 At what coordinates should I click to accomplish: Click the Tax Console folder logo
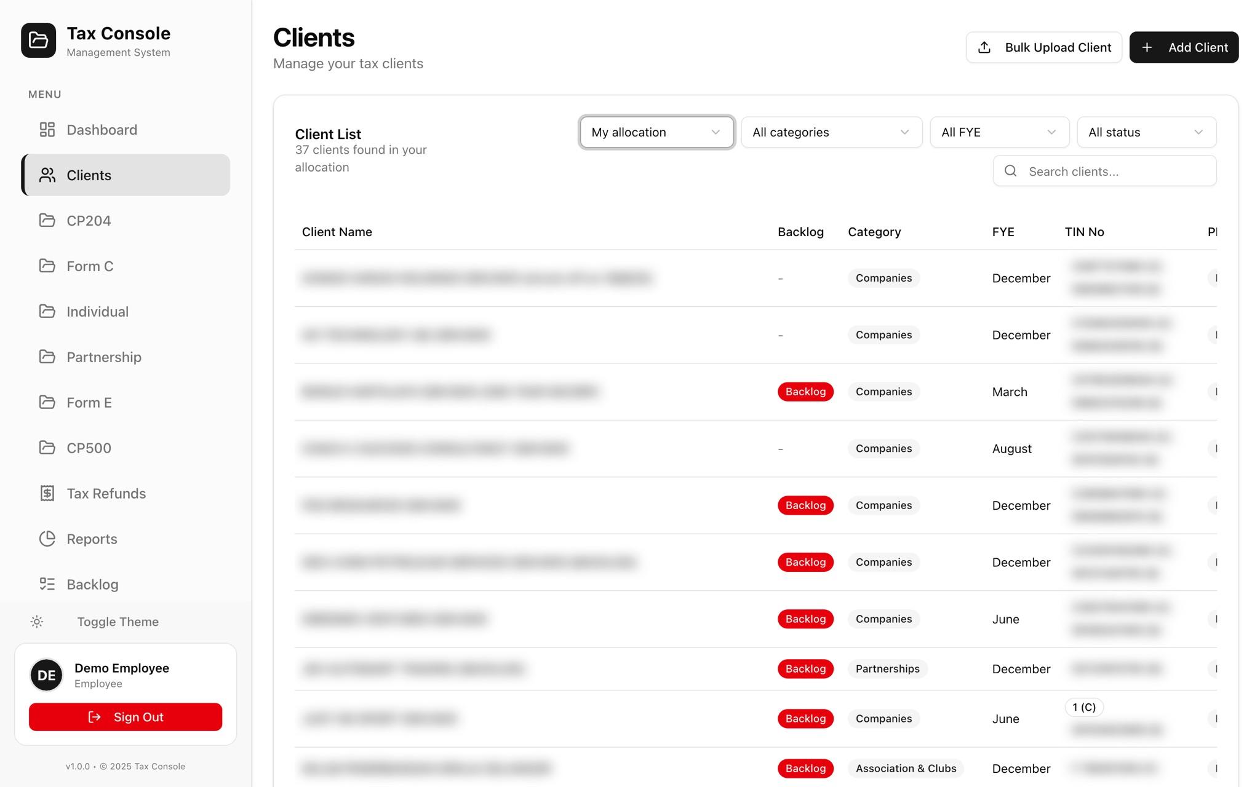point(38,41)
